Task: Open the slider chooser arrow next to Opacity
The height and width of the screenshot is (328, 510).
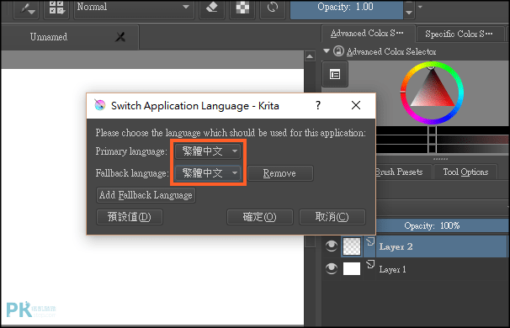Action: (x=420, y=7)
